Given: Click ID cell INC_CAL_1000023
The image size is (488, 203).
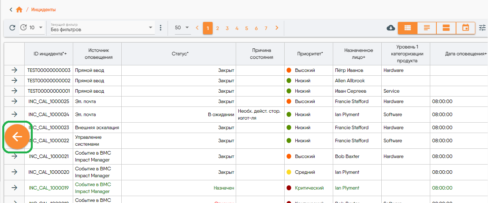Looking at the screenshot, I should 49,128.
